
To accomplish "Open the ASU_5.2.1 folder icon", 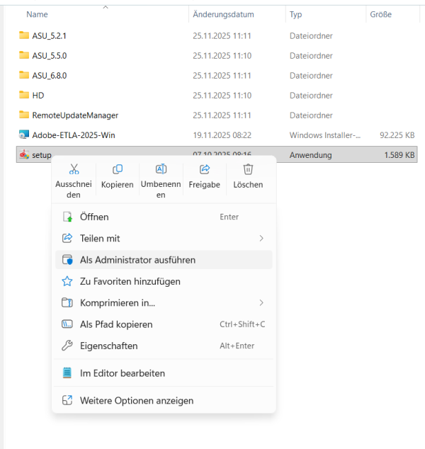I will 24,35.
